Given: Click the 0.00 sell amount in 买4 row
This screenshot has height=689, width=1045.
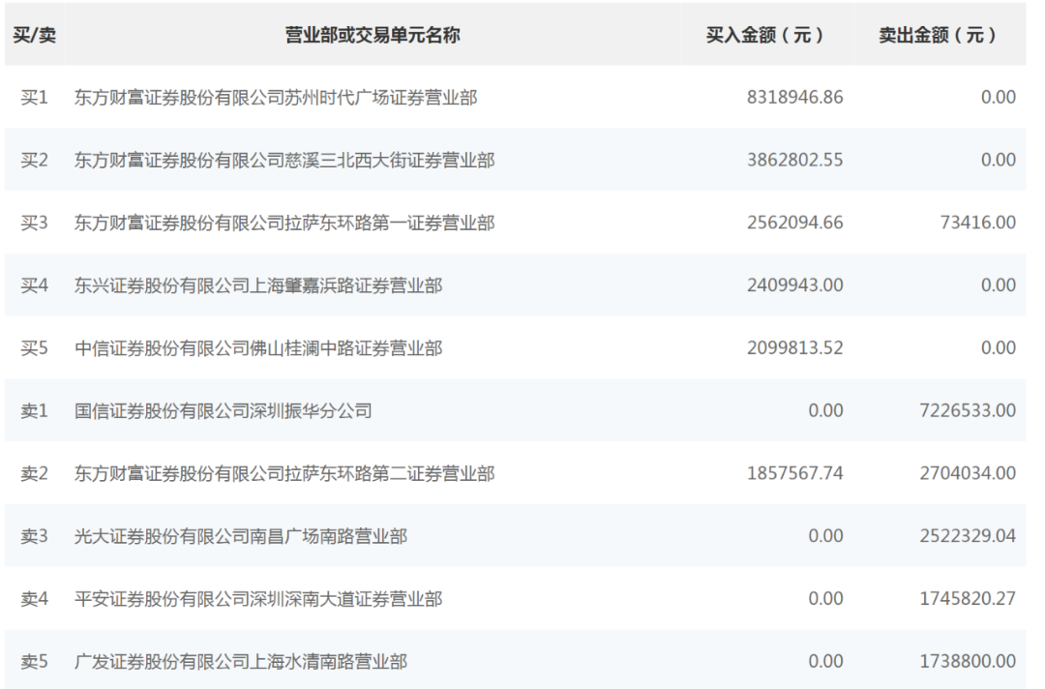Looking at the screenshot, I should coord(999,285).
